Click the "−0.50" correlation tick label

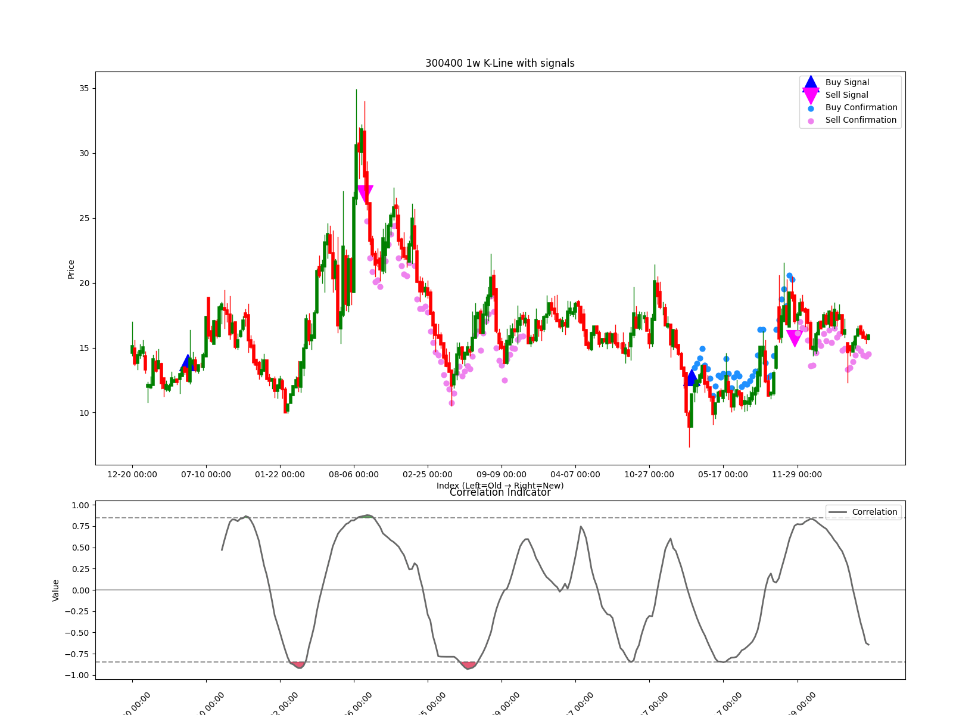click(x=77, y=633)
